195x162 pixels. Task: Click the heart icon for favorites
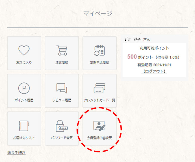(x=24, y=51)
